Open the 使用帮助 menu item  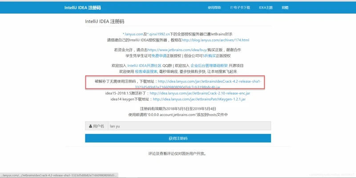tap(214, 8)
